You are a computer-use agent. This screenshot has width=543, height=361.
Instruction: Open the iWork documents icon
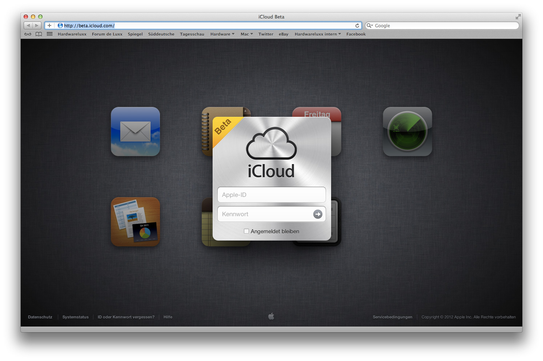[x=135, y=222]
